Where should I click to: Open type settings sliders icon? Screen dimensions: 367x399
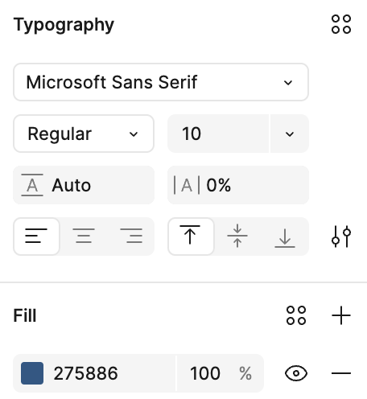click(x=341, y=237)
